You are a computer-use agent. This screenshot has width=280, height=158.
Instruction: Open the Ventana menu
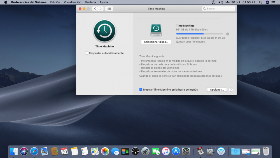[x=90, y=2]
